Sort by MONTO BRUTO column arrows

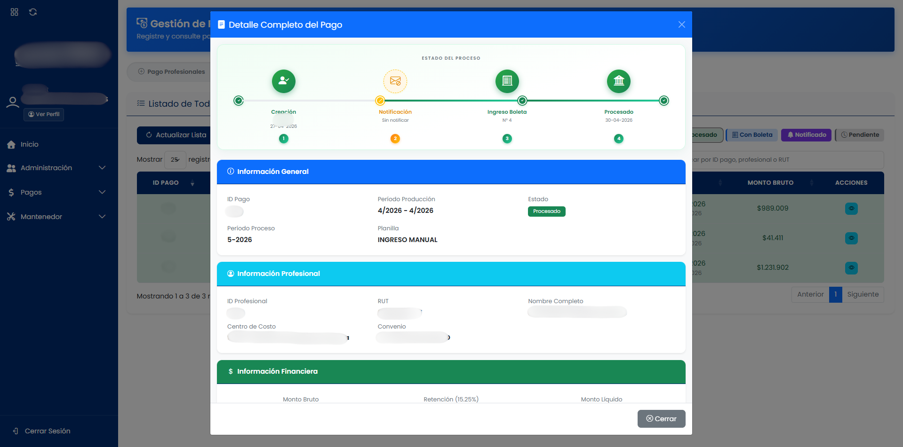coord(812,183)
